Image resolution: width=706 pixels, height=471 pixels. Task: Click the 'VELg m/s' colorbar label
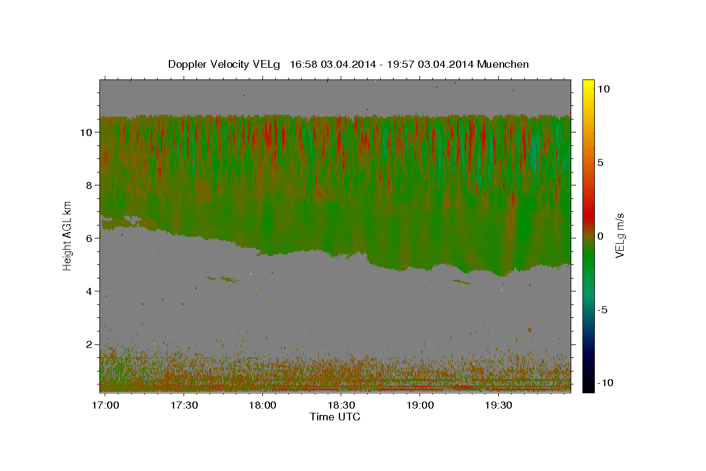[x=620, y=236]
